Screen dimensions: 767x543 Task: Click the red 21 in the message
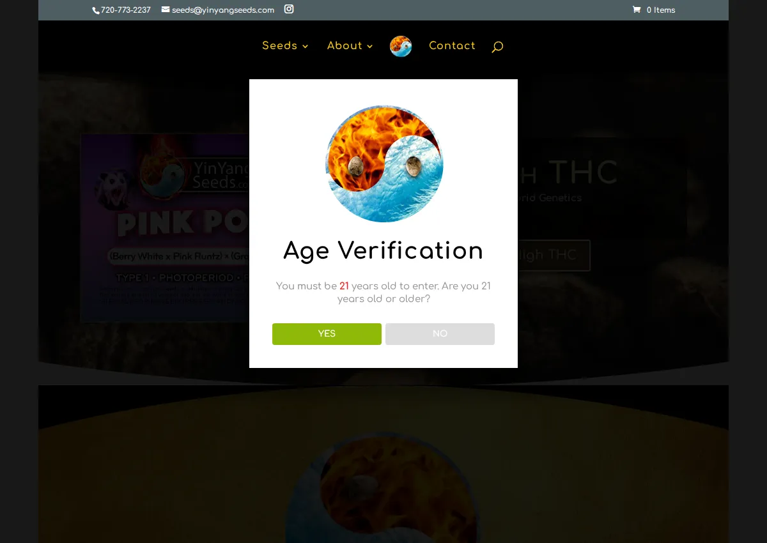pos(344,286)
